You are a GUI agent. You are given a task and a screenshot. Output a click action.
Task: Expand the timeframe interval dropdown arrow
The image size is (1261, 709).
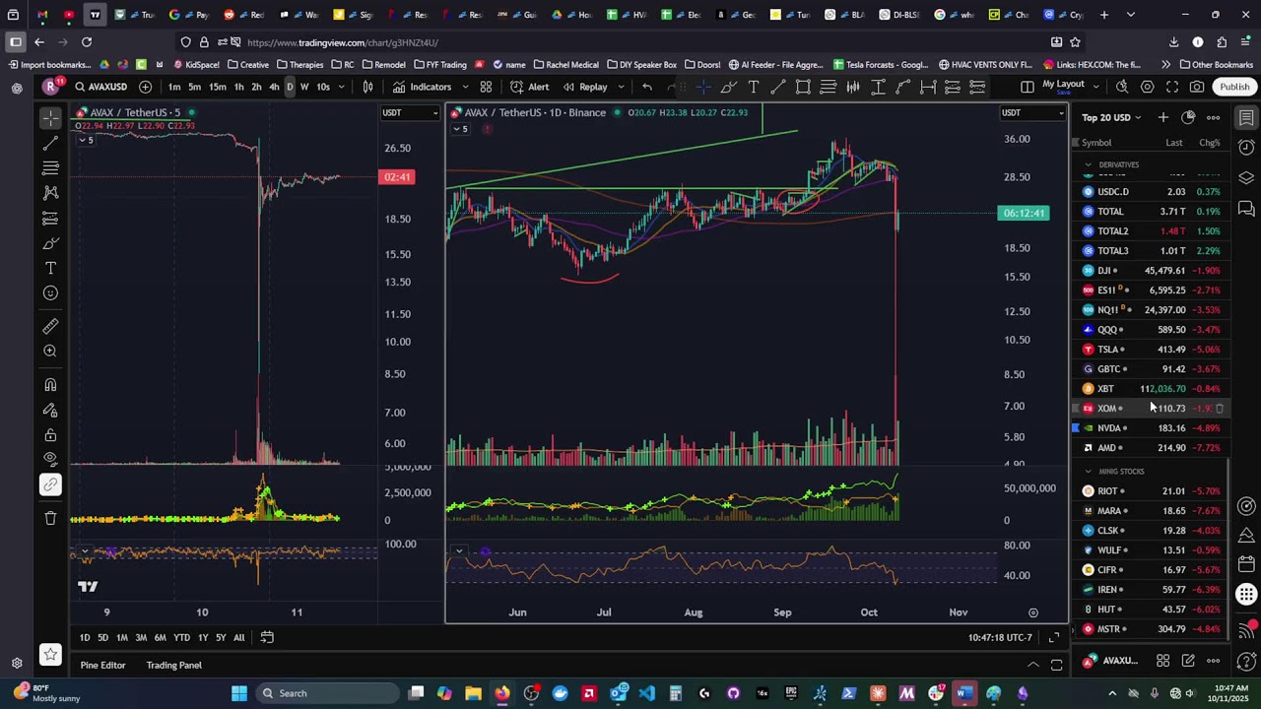point(342,87)
